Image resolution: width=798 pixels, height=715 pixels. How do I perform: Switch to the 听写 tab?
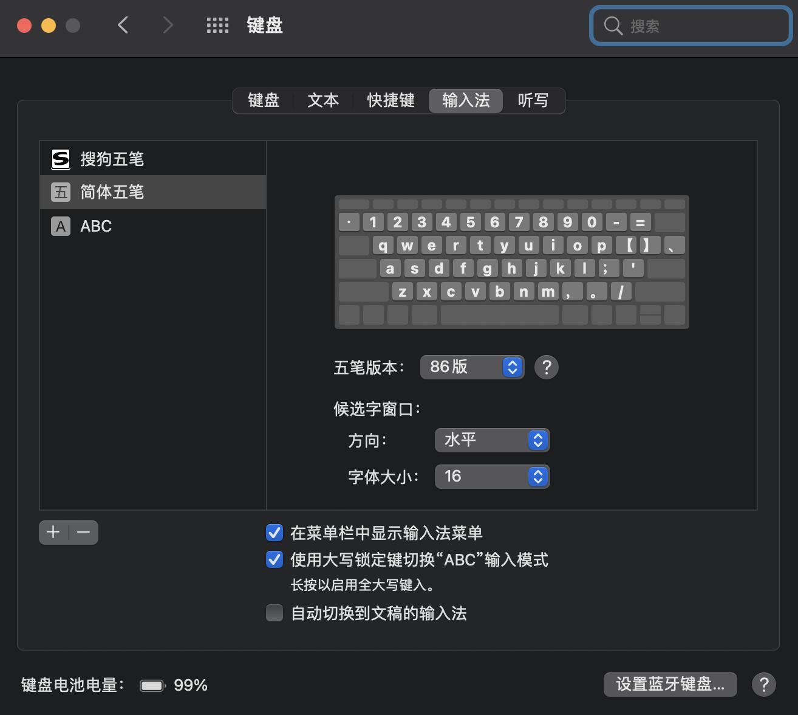click(532, 100)
